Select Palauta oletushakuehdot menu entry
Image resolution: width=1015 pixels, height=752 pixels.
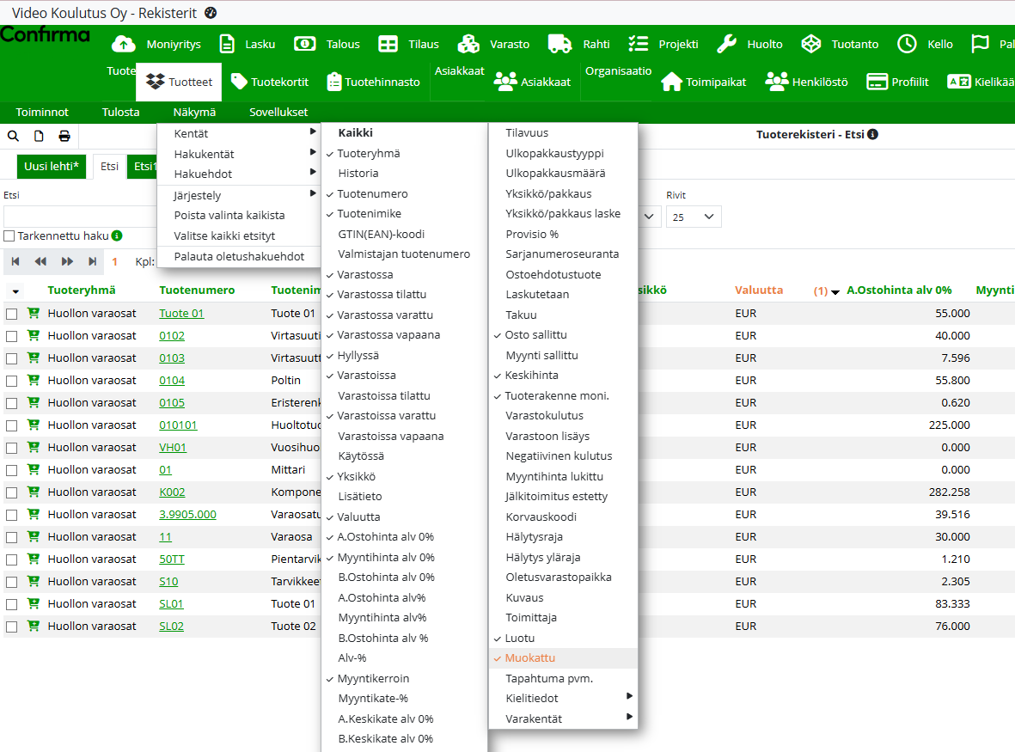click(x=238, y=256)
